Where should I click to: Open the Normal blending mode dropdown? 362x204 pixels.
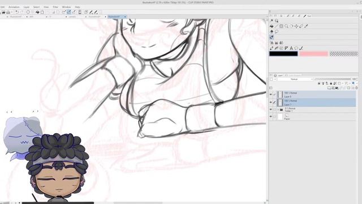(295, 79)
